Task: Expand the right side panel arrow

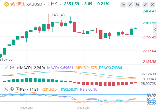Action: click(155, 29)
